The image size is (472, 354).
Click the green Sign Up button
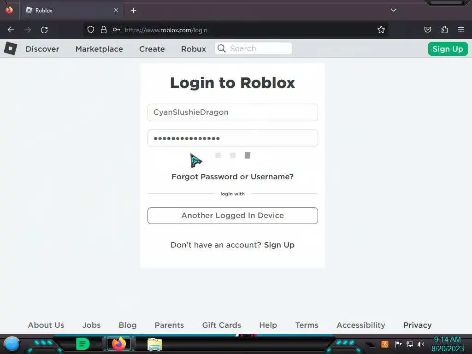[x=448, y=49]
